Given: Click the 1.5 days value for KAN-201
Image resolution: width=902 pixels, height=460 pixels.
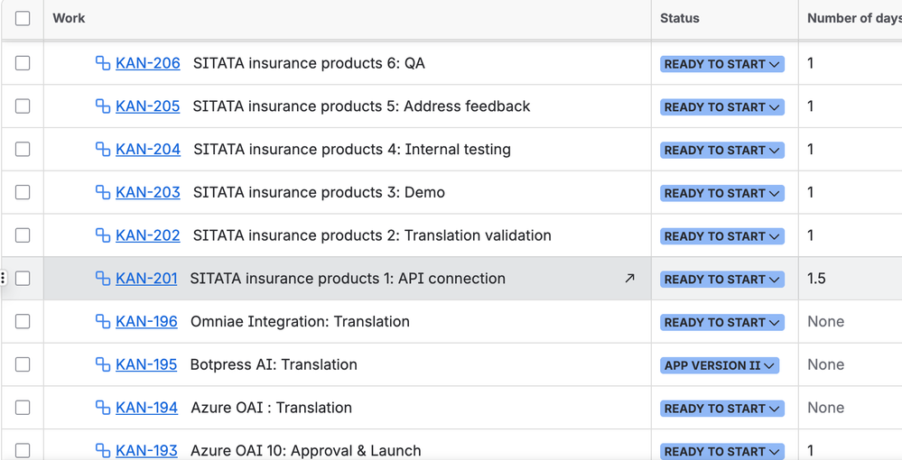Looking at the screenshot, I should point(816,279).
